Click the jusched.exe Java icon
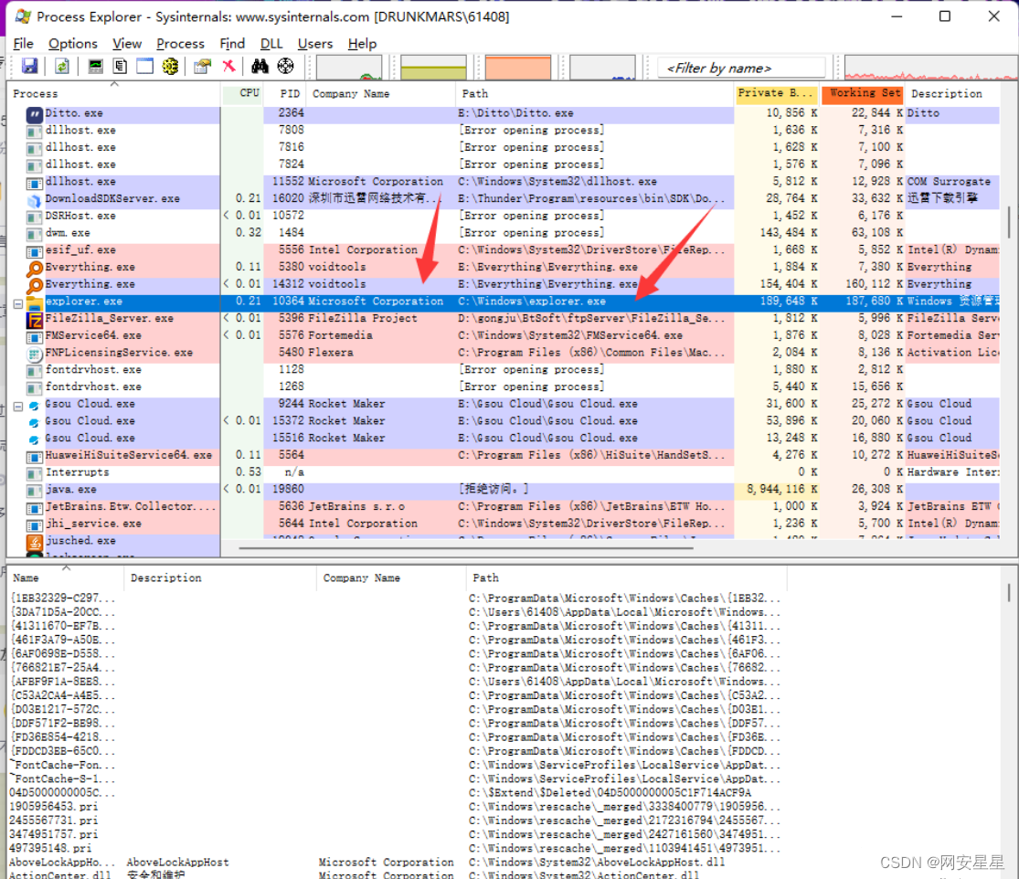 35,542
